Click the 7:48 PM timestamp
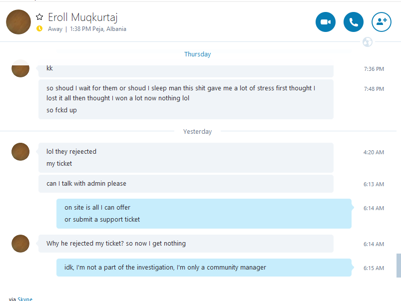 coord(374,89)
